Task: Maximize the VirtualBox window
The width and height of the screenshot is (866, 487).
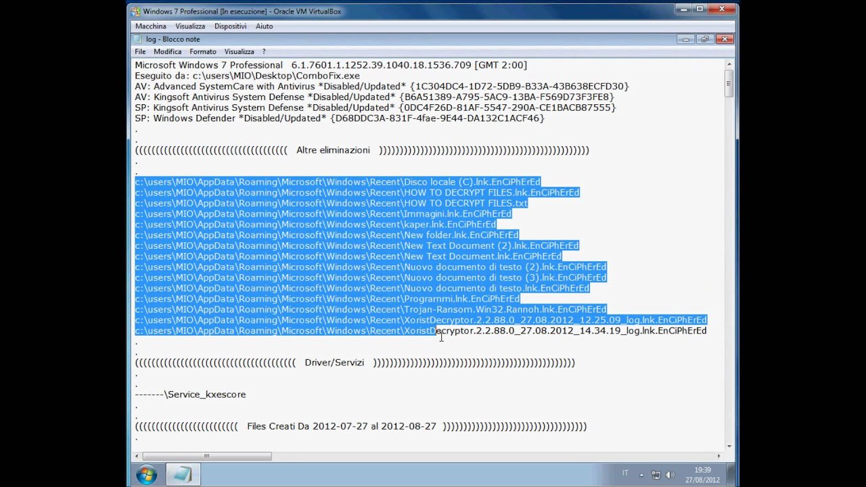Action: (x=699, y=9)
